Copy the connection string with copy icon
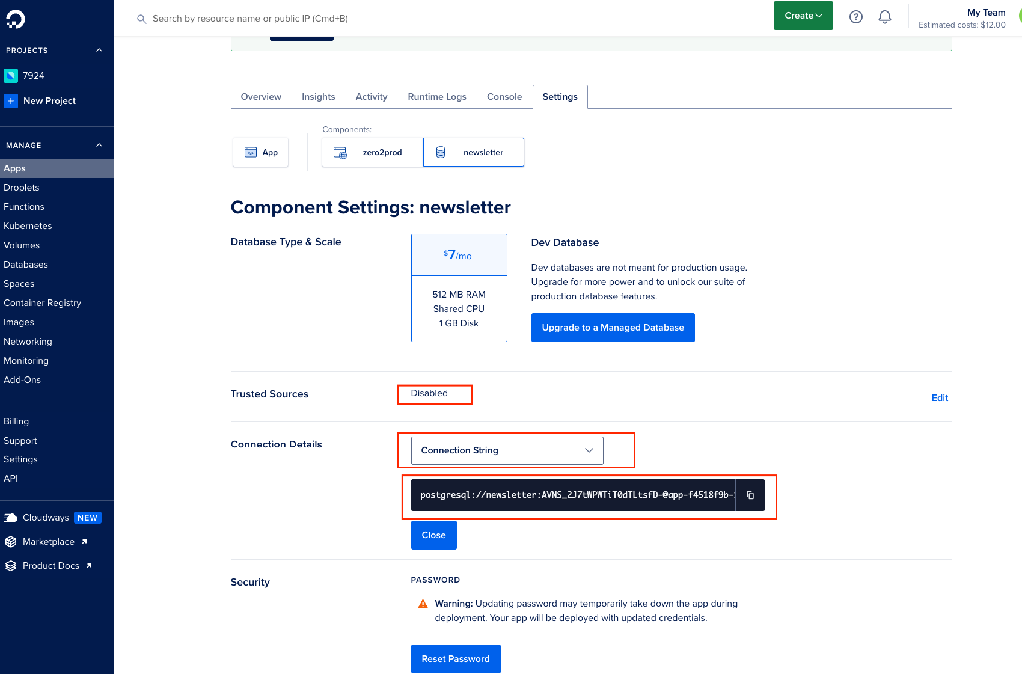This screenshot has width=1022, height=674. [750, 495]
